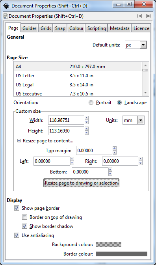Toggle Show page border checkbox

[x=17, y=208]
